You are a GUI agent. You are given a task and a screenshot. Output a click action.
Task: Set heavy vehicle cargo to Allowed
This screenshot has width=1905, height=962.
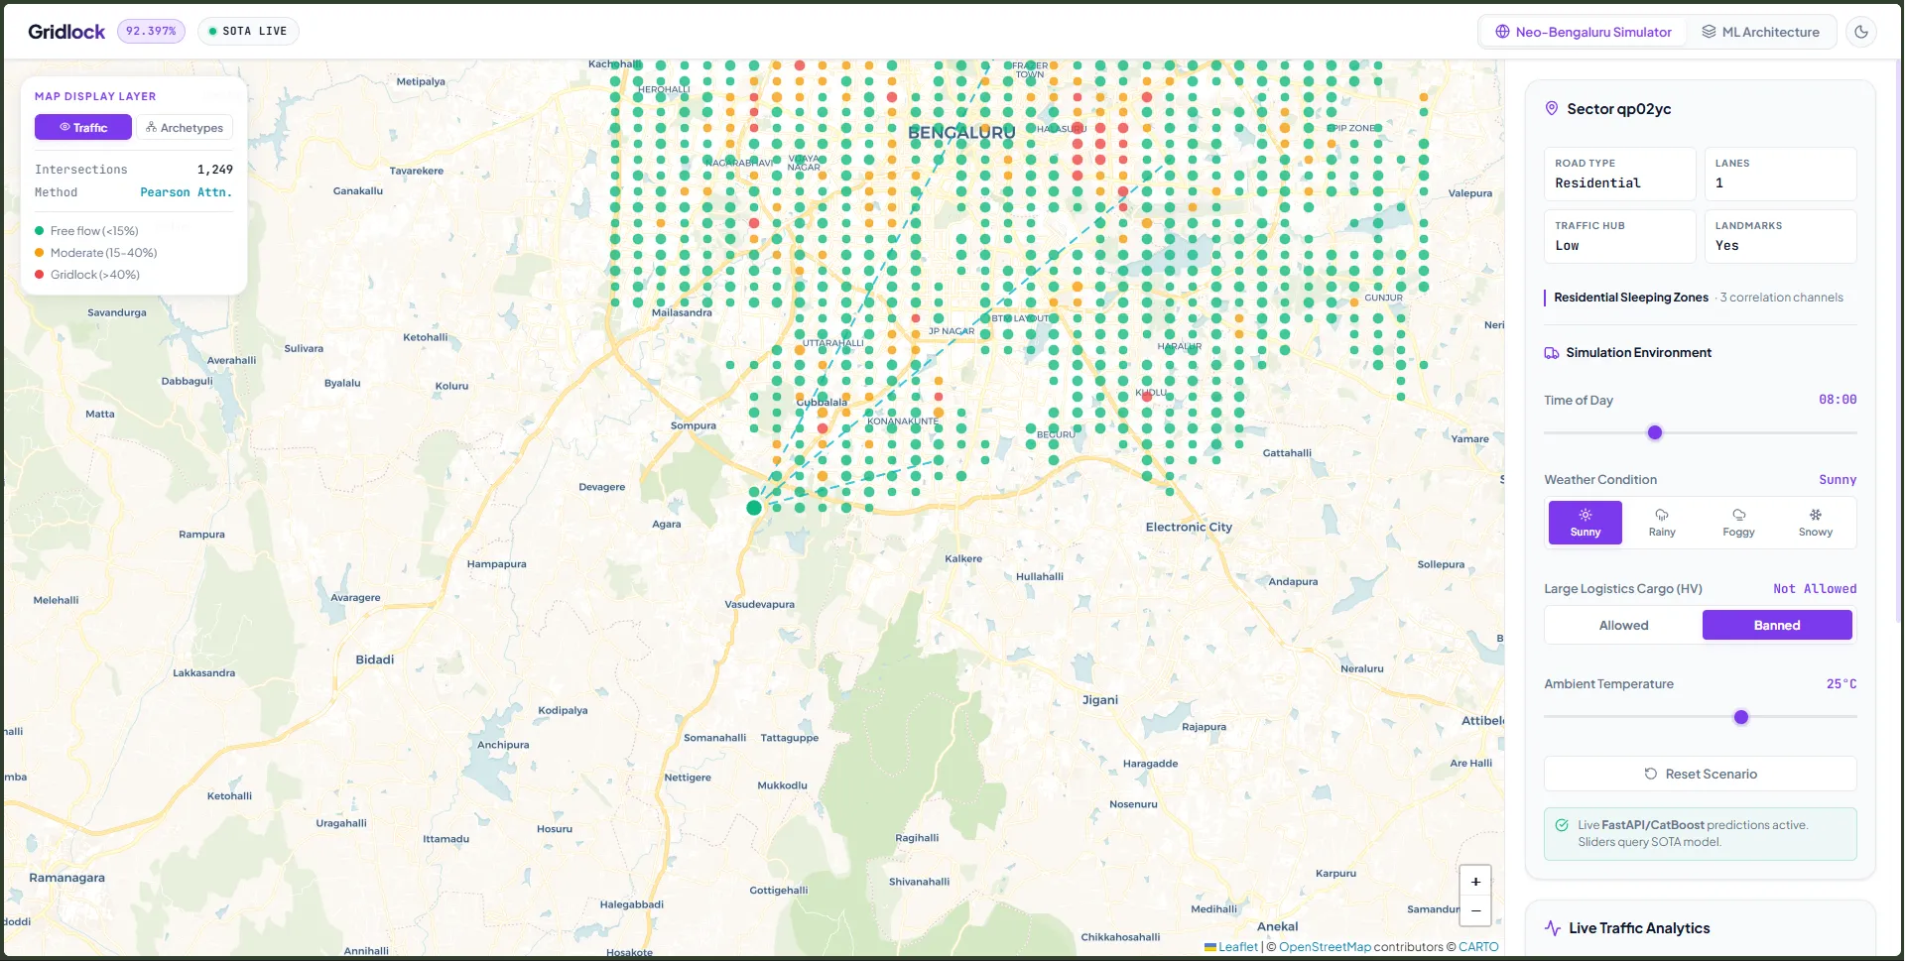pyautogui.click(x=1623, y=625)
